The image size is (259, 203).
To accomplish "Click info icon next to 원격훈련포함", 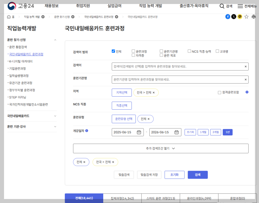I will tap(247, 92).
